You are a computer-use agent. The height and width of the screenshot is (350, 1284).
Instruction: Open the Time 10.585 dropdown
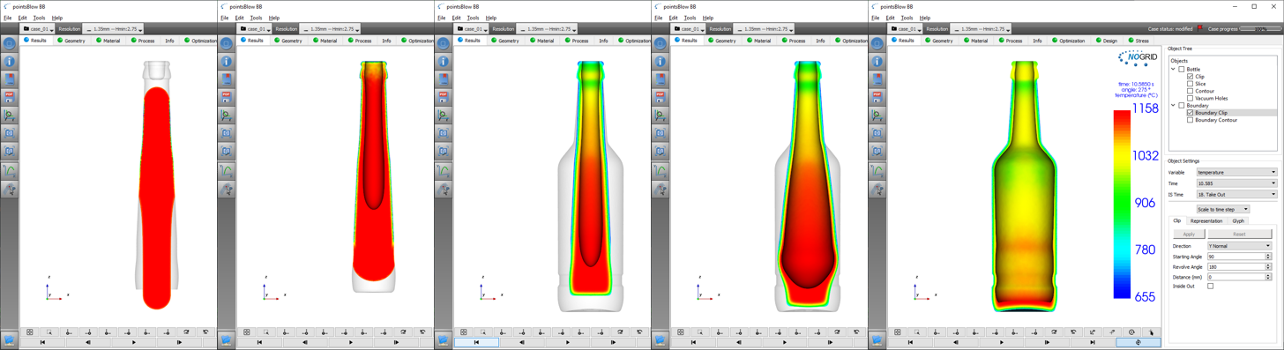pos(1236,183)
